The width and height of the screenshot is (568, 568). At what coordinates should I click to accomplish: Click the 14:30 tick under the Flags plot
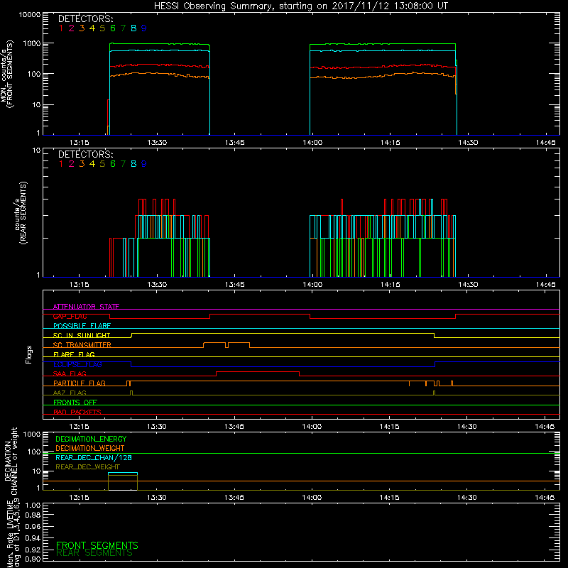pos(467,427)
